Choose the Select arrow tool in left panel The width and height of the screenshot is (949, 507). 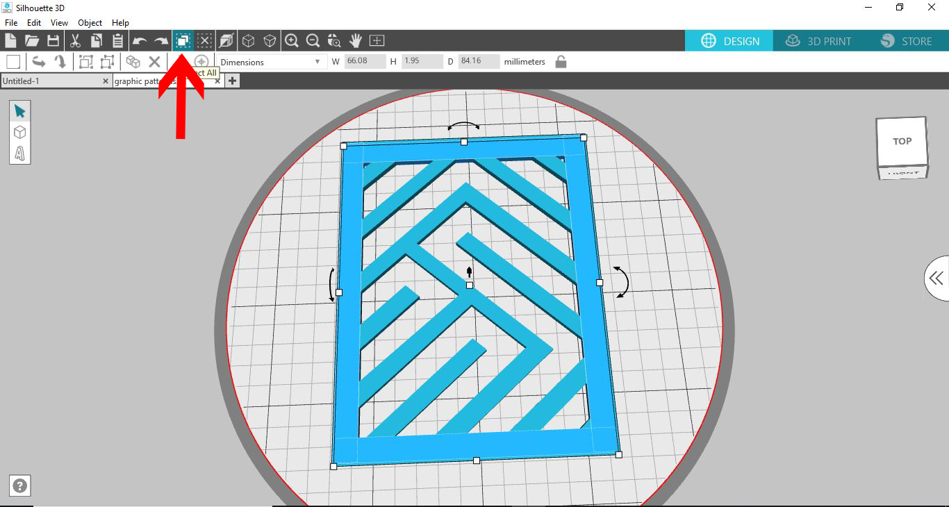click(x=19, y=111)
